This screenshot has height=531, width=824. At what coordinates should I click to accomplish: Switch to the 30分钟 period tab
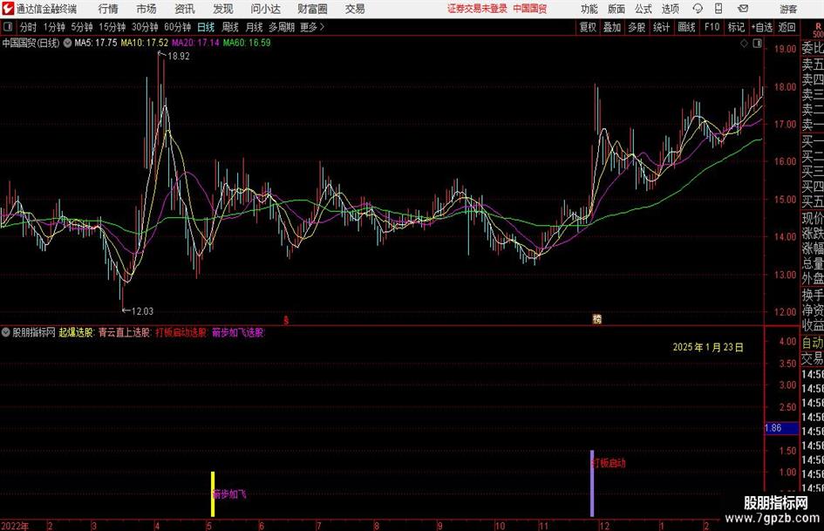(145, 27)
